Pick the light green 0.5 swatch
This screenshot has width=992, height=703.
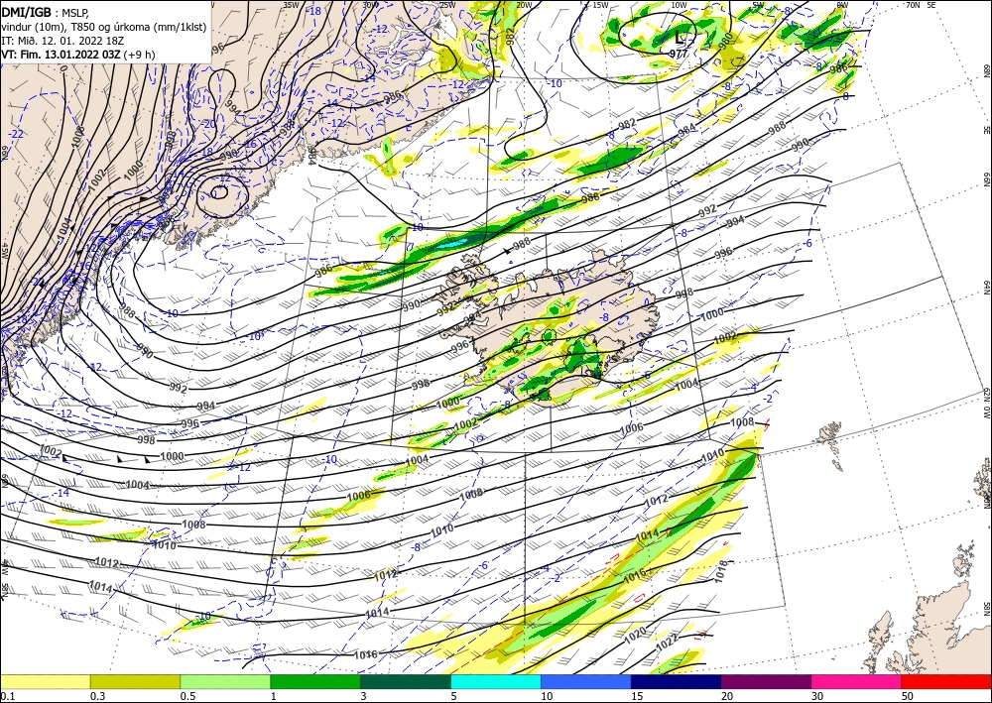click(x=225, y=681)
